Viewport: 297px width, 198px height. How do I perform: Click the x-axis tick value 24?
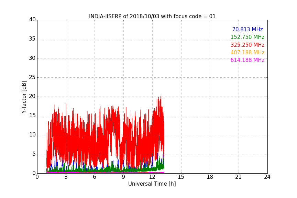(x=267, y=177)
